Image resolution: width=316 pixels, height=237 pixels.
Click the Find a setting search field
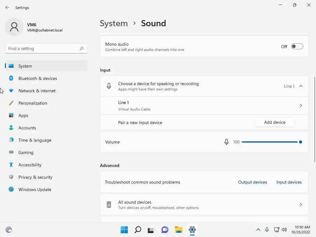click(x=43, y=48)
